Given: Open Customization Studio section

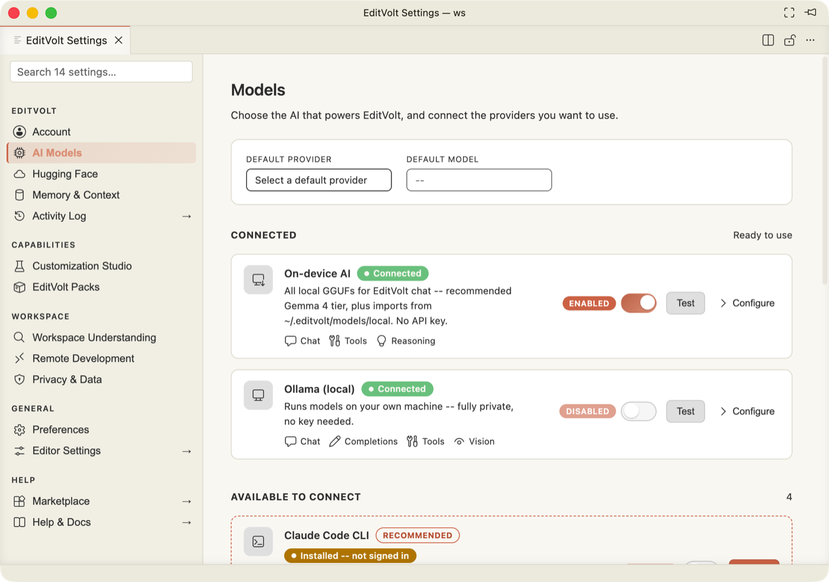Looking at the screenshot, I should pos(101,266).
